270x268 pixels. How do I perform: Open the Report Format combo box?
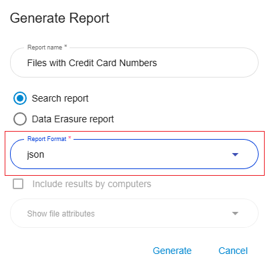coord(134,154)
